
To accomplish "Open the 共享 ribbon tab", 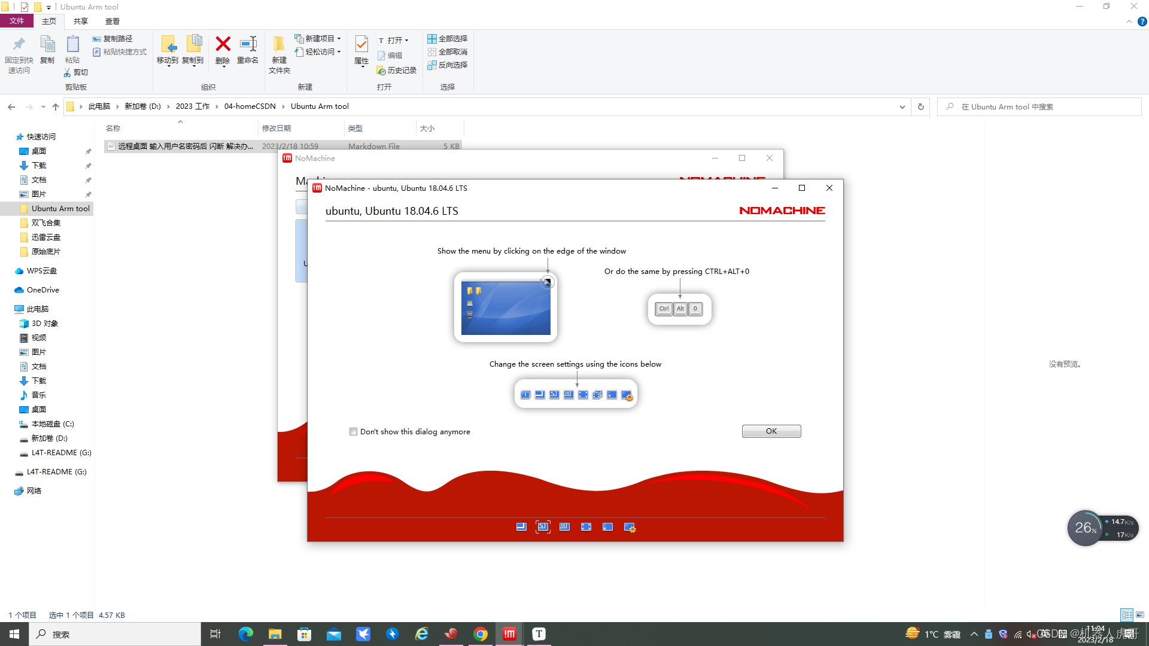I will point(80,22).
